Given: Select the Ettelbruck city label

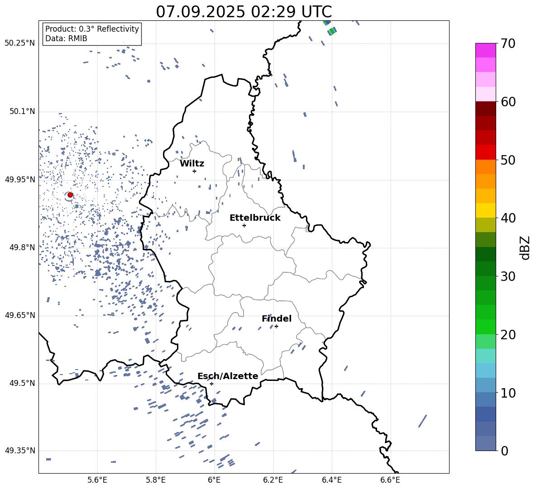Looking at the screenshot, I should click(255, 218).
